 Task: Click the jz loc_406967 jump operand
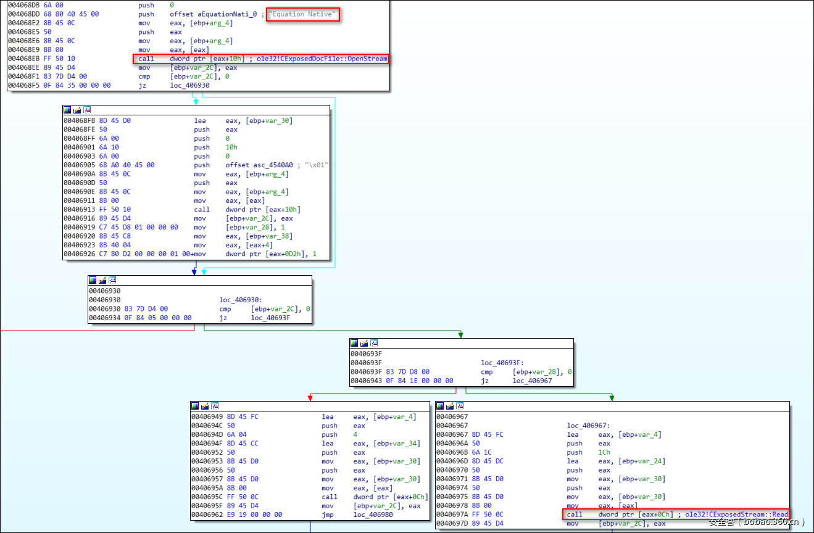pyautogui.click(x=533, y=381)
